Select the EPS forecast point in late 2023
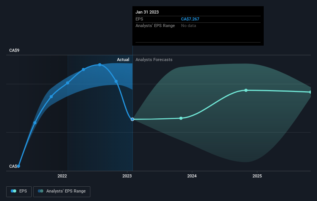317x201 pixels. coord(181,118)
